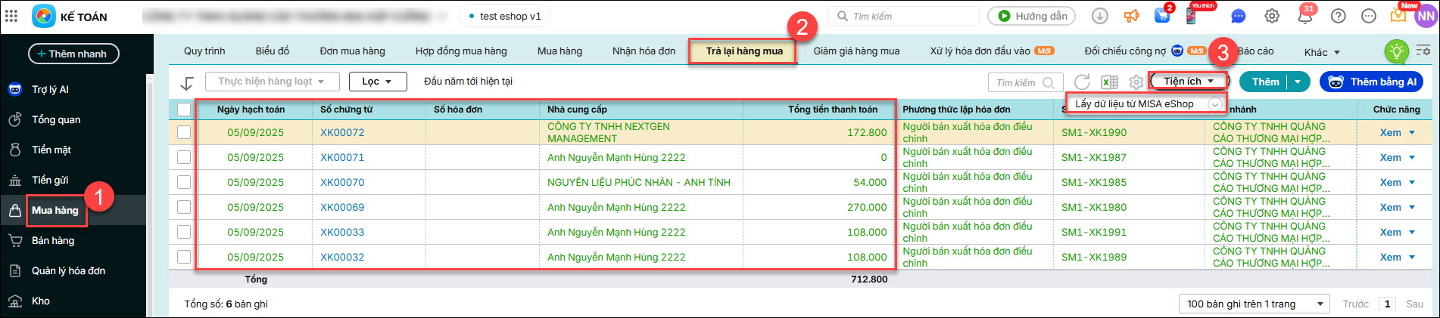Click the help question mark icon
Viewport: 1440px width, 318px height.
[x=1339, y=16]
